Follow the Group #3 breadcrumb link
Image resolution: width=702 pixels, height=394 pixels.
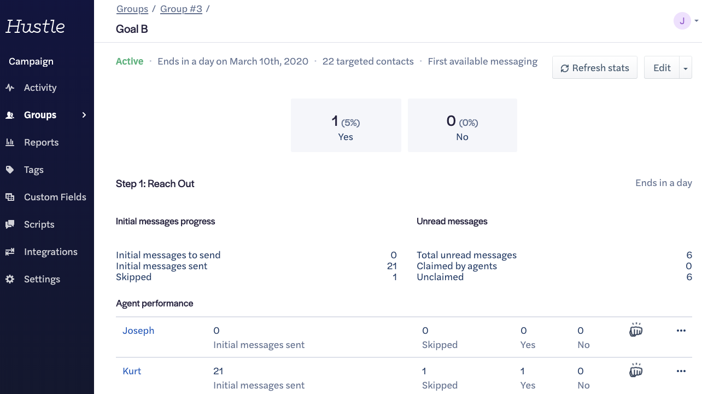[181, 9]
